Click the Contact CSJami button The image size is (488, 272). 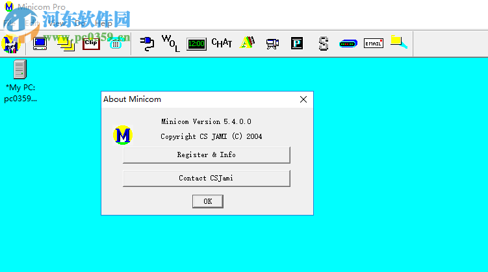[x=207, y=178]
